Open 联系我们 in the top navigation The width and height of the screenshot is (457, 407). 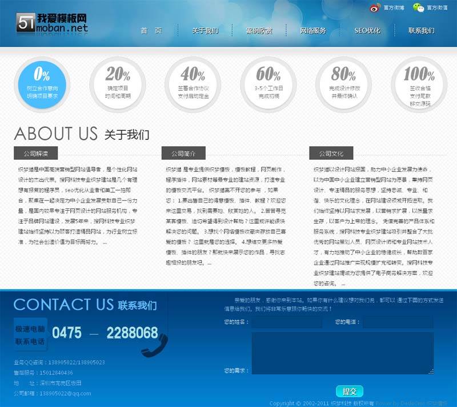(x=421, y=31)
